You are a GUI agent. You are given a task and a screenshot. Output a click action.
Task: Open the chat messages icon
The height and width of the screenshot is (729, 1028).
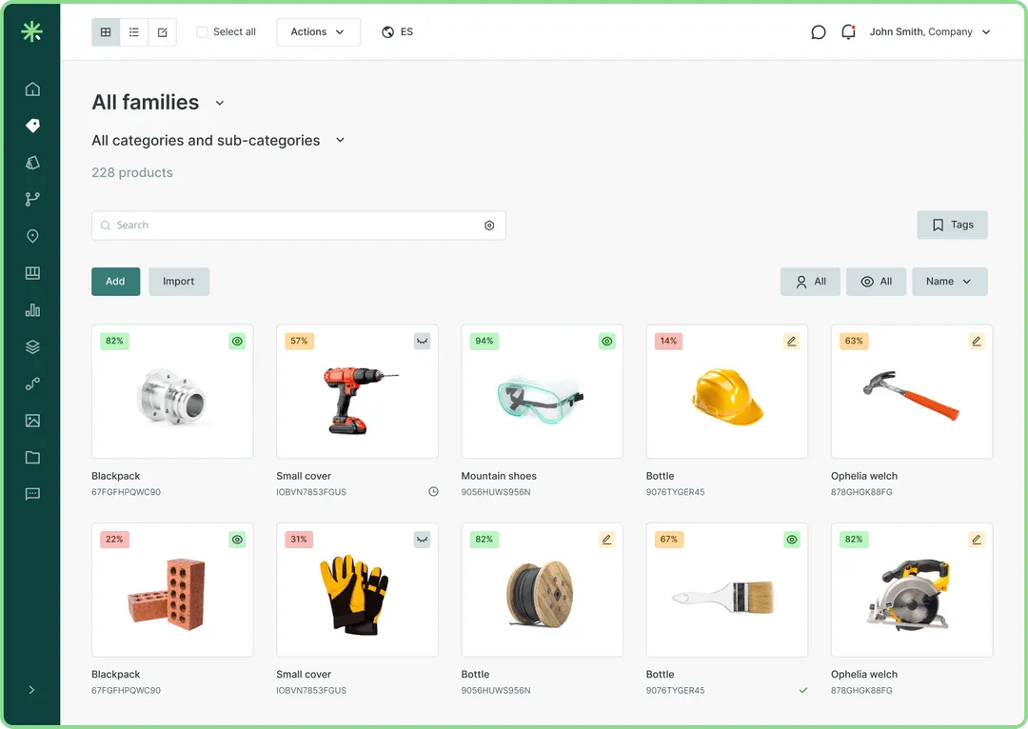click(819, 32)
